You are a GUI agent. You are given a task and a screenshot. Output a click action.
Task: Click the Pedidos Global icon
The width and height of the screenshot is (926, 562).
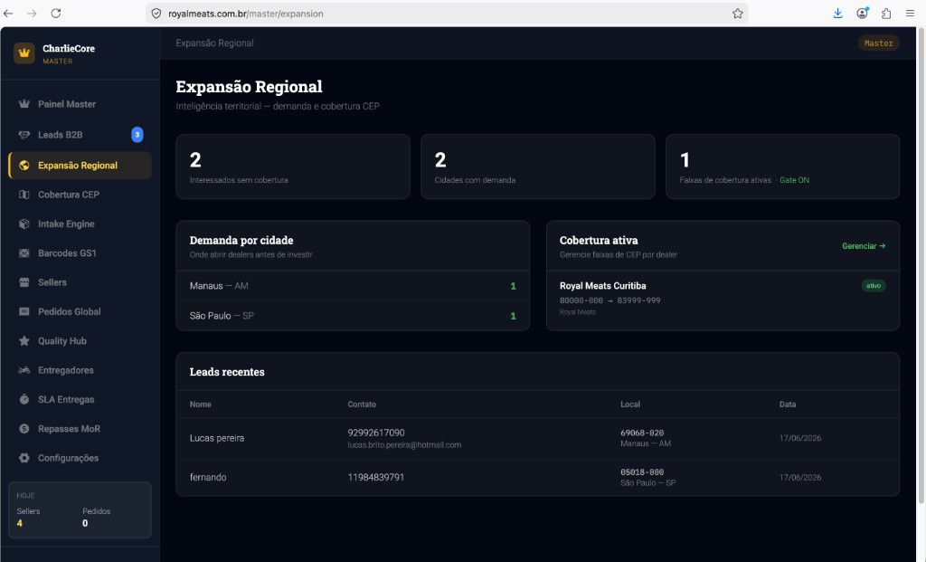tap(24, 311)
